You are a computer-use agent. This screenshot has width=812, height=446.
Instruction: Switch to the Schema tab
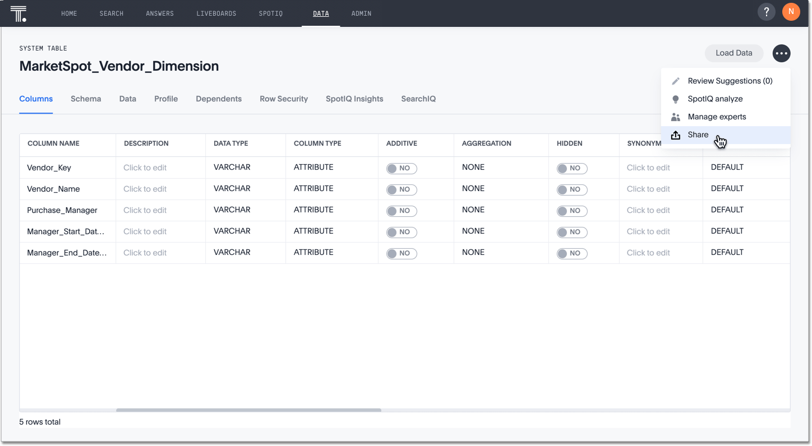tap(86, 99)
